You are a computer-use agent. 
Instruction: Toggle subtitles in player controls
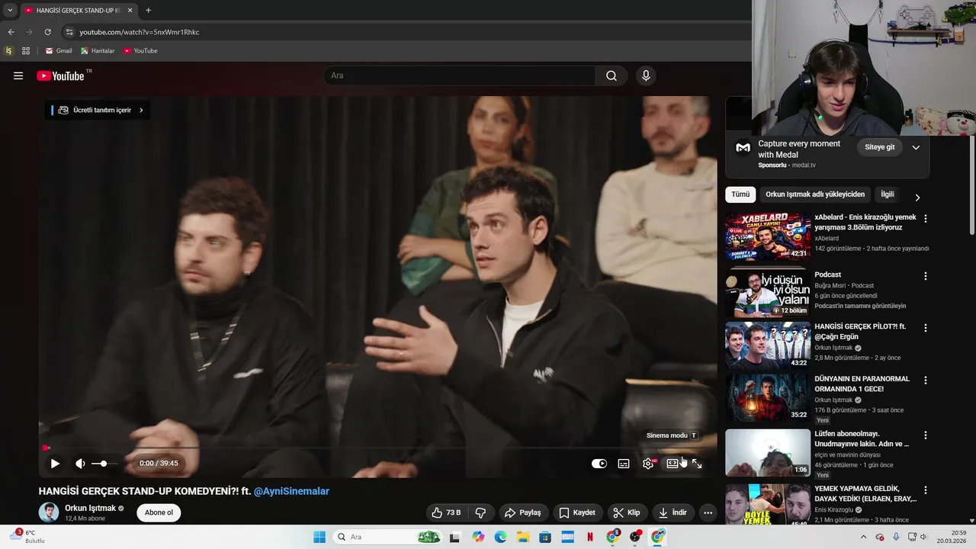coord(624,464)
